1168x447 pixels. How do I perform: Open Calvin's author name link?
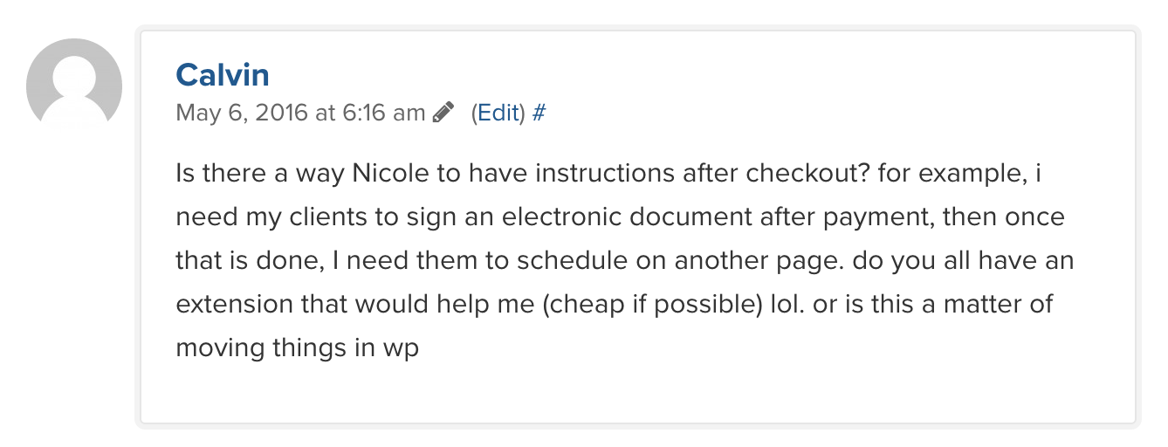[x=223, y=75]
